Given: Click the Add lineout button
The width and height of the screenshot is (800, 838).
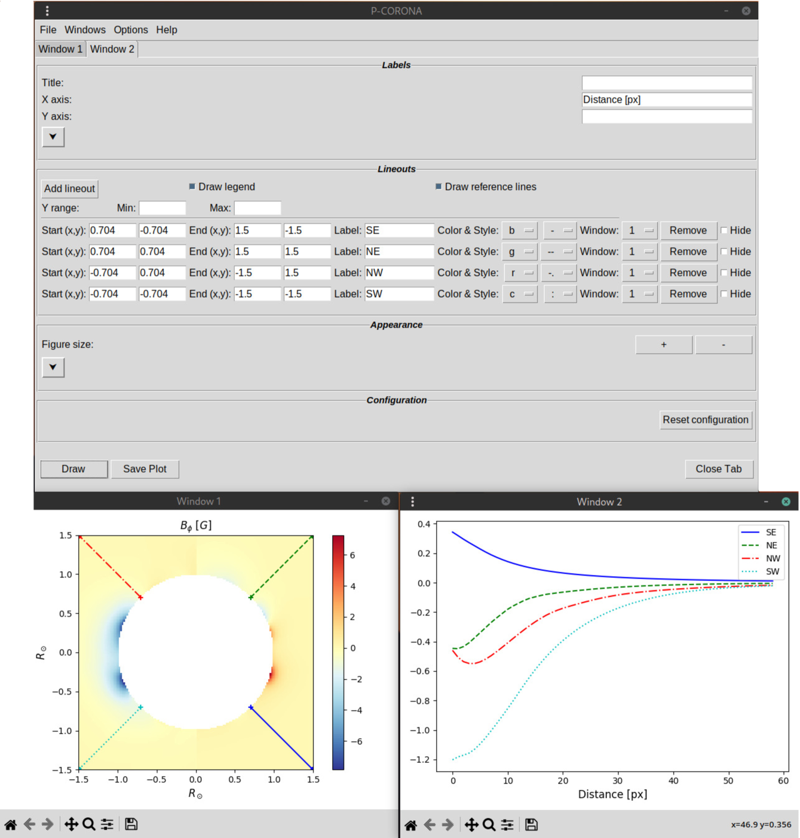Looking at the screenshot, I should click(x=69, y=189).
